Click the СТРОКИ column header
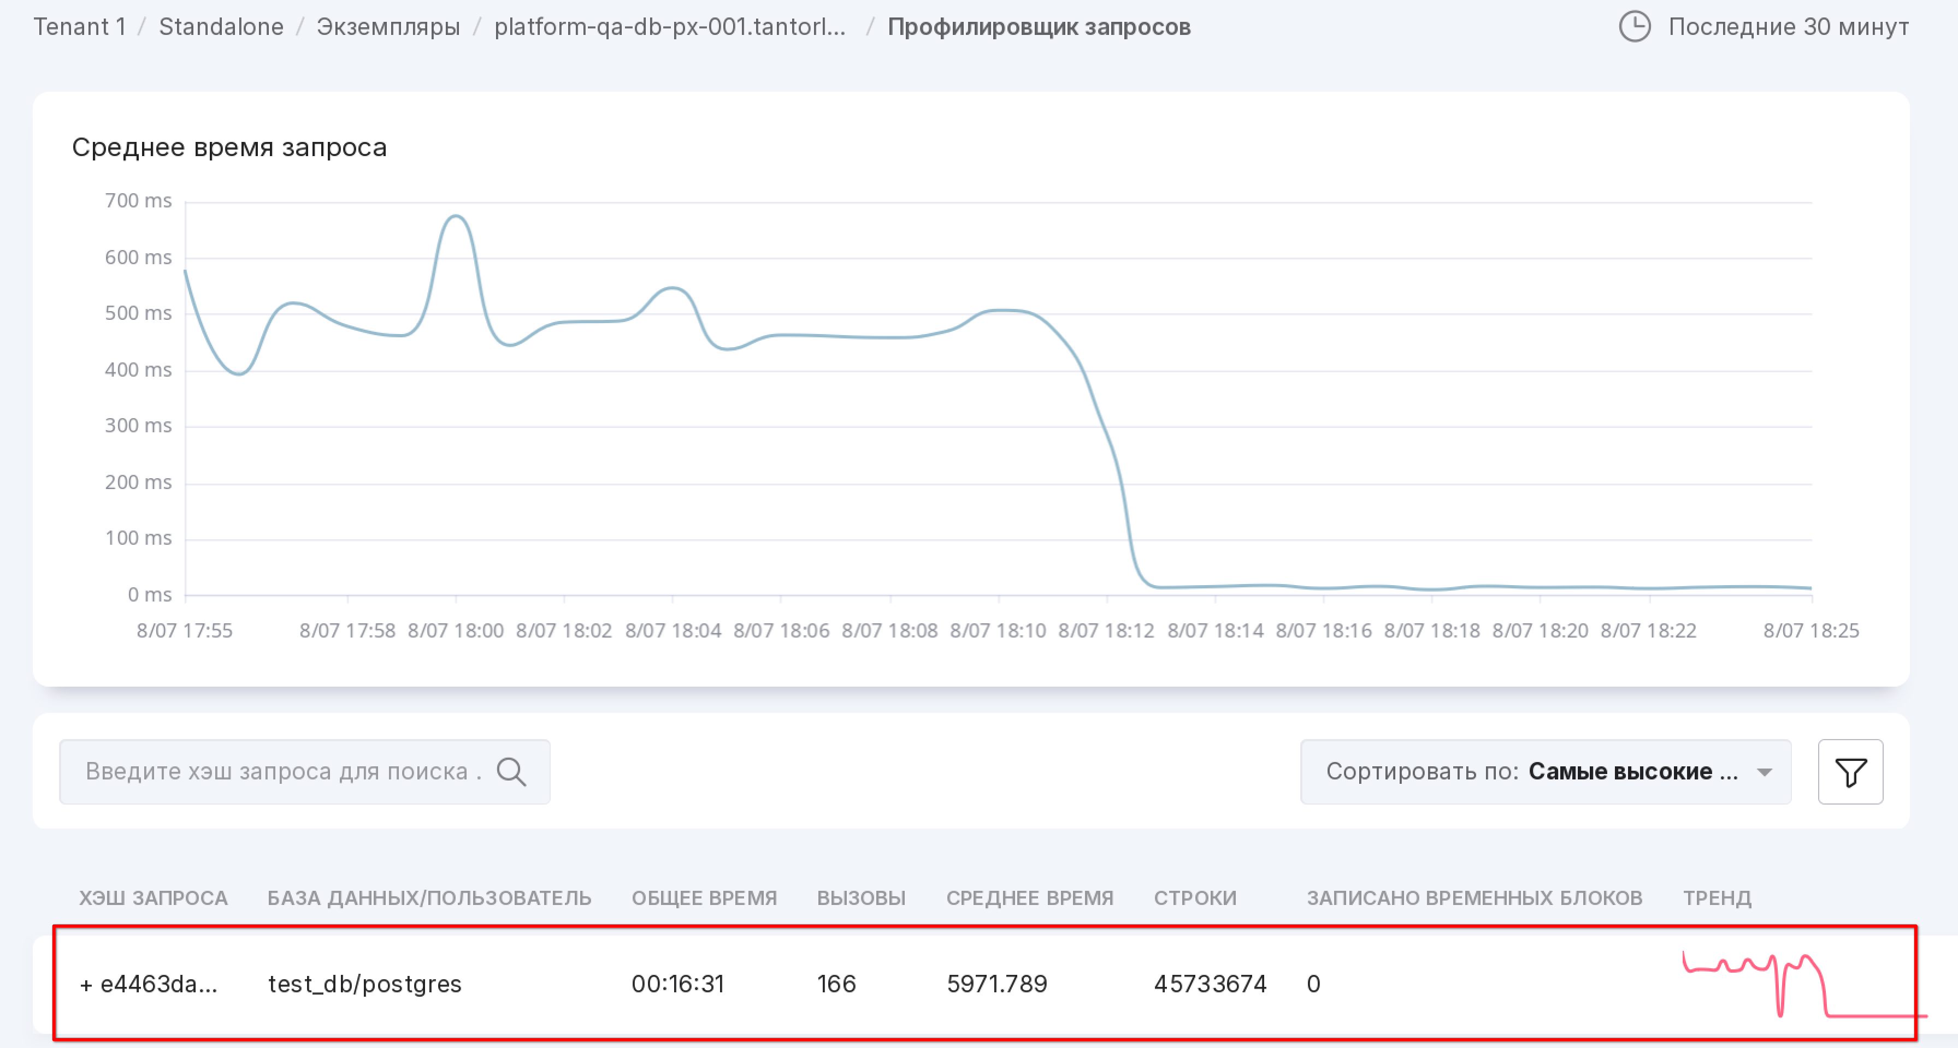 pos(1195,898)
